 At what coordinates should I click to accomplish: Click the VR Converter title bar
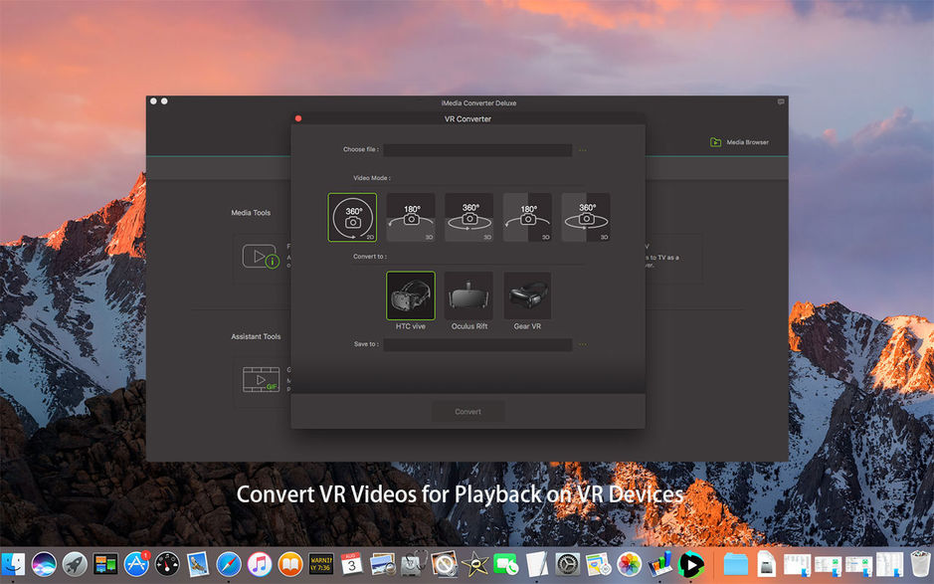(467, 118)
